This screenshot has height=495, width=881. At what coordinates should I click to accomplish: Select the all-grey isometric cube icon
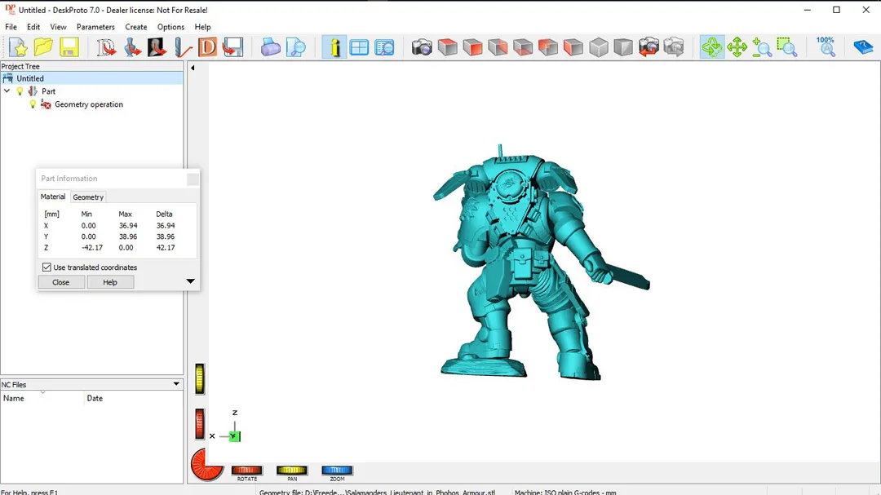point(599,48)
